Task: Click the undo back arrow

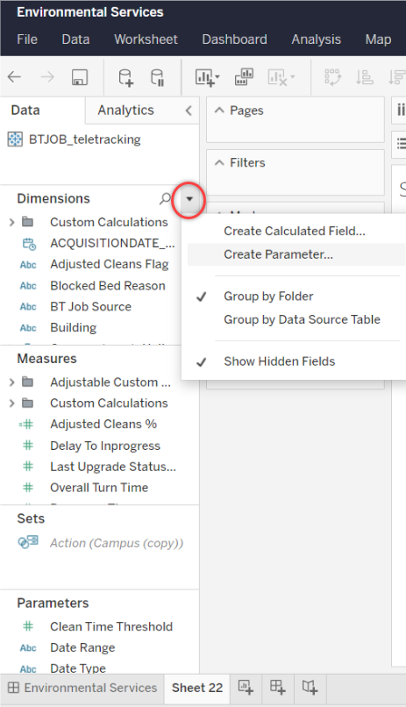Action: 14,77
